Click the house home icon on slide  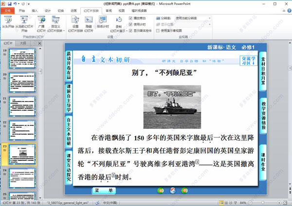pyautogui.click(x=173, y=190)
